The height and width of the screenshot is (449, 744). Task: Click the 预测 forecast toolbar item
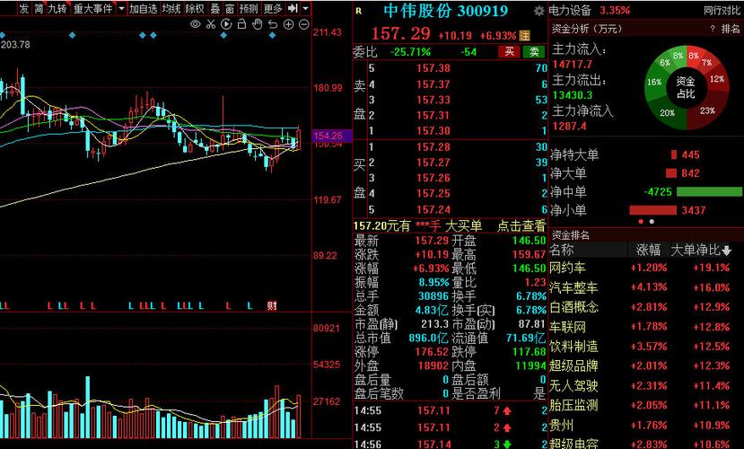pyautogui.click(x=249, y=9)
